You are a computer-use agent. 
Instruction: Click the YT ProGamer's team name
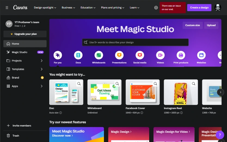click(27, 22)
